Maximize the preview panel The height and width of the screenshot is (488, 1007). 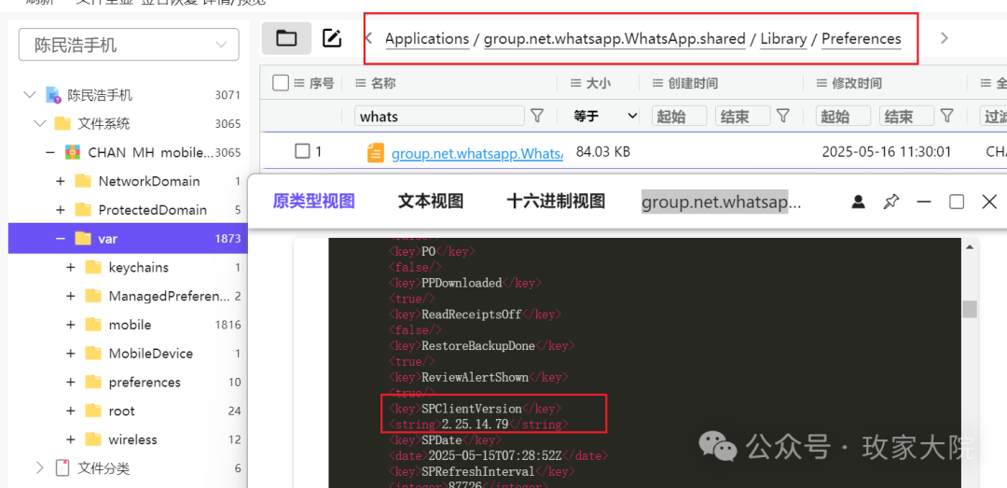(957, 202)
